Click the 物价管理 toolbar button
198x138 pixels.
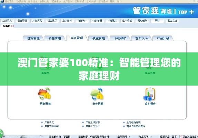[97, 21]
